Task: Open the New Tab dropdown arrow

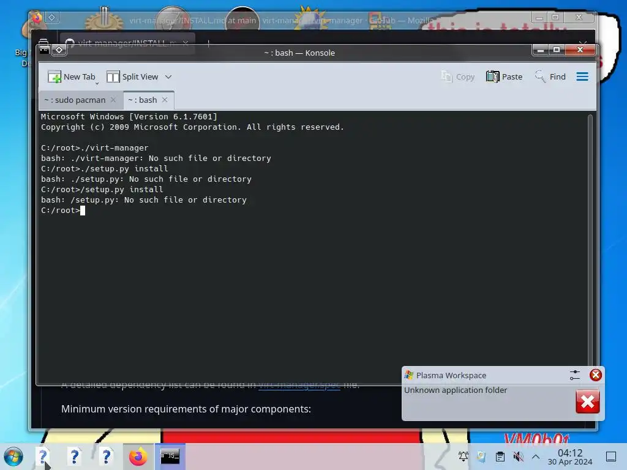Action: (97, 83)
